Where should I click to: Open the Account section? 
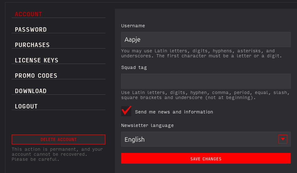[x=29, y=14]
